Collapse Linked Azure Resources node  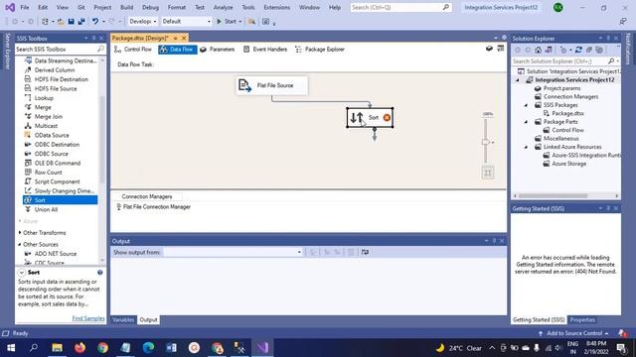click(526, 147)
